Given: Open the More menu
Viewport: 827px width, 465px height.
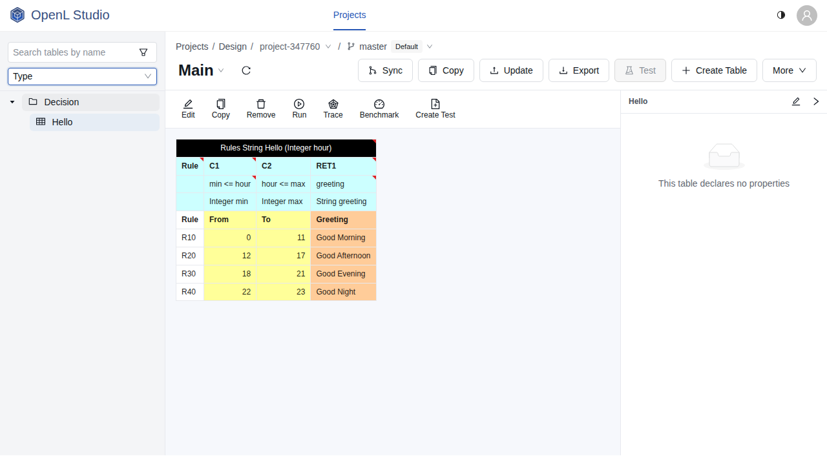Looking at the screenshot, I should (x=790, y=70).
